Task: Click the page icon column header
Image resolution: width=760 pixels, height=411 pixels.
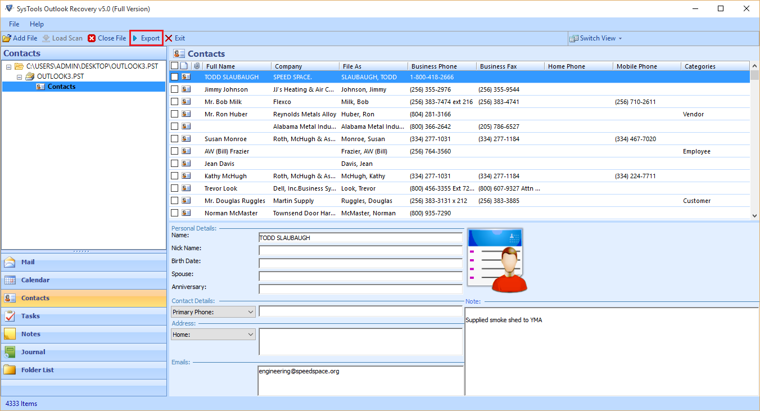Action: click(184, 66)
